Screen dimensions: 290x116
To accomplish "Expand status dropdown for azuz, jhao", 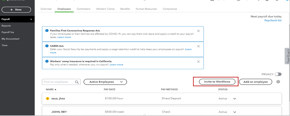I will click(235, 99).
